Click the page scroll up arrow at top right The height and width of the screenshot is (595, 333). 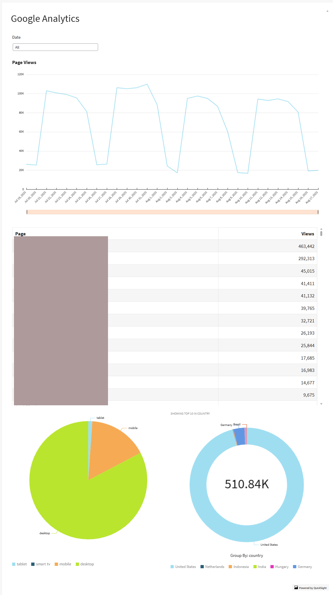pos(327,11)
